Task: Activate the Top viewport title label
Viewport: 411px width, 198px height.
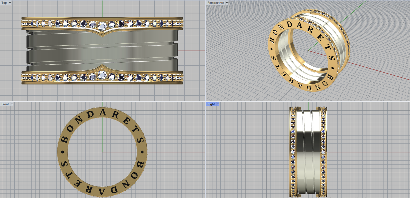Action: [x=4, y=3]
